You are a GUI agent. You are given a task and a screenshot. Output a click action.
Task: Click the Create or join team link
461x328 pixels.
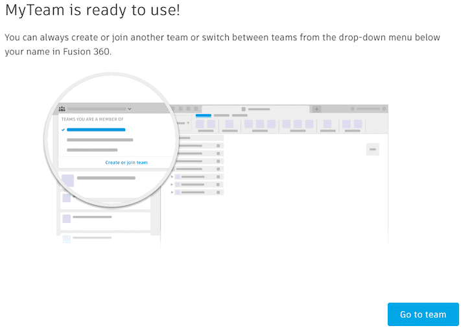[x=126, y=163]
